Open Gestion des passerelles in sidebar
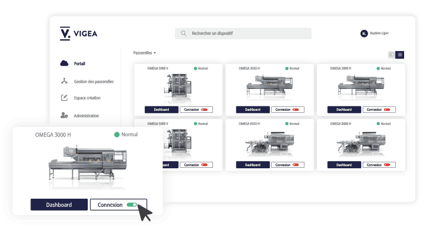Image resolution: width=421 pixels, height=228 pixels. tap(94, 81)
